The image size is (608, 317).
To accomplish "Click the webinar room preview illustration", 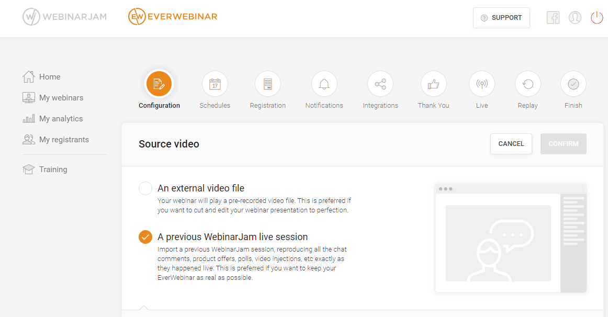I will (x=511, y=238).
